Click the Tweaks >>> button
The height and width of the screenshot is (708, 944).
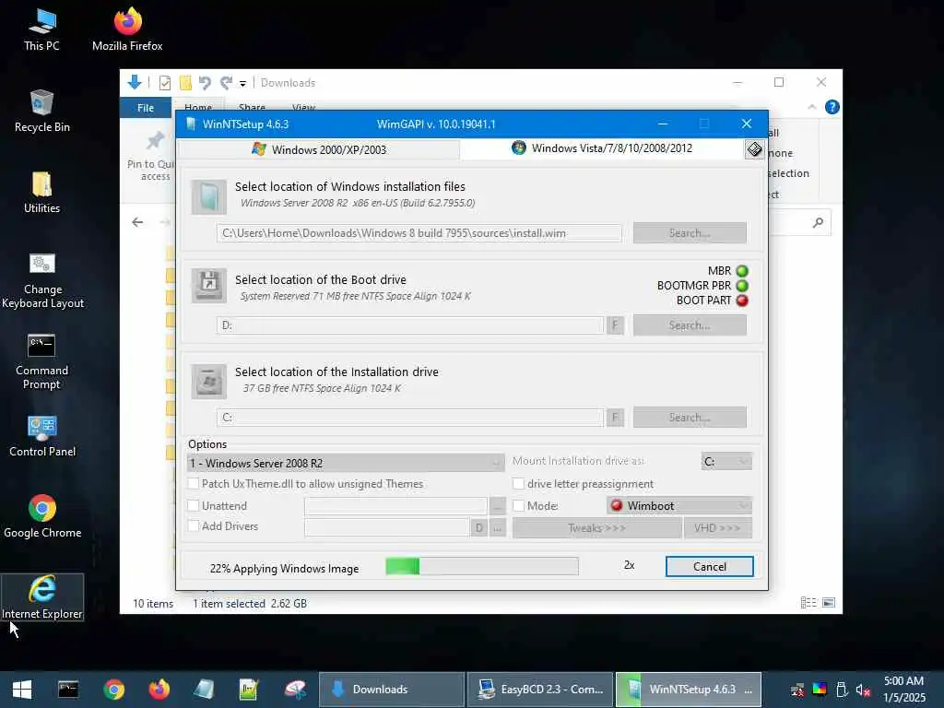[596, 528]
